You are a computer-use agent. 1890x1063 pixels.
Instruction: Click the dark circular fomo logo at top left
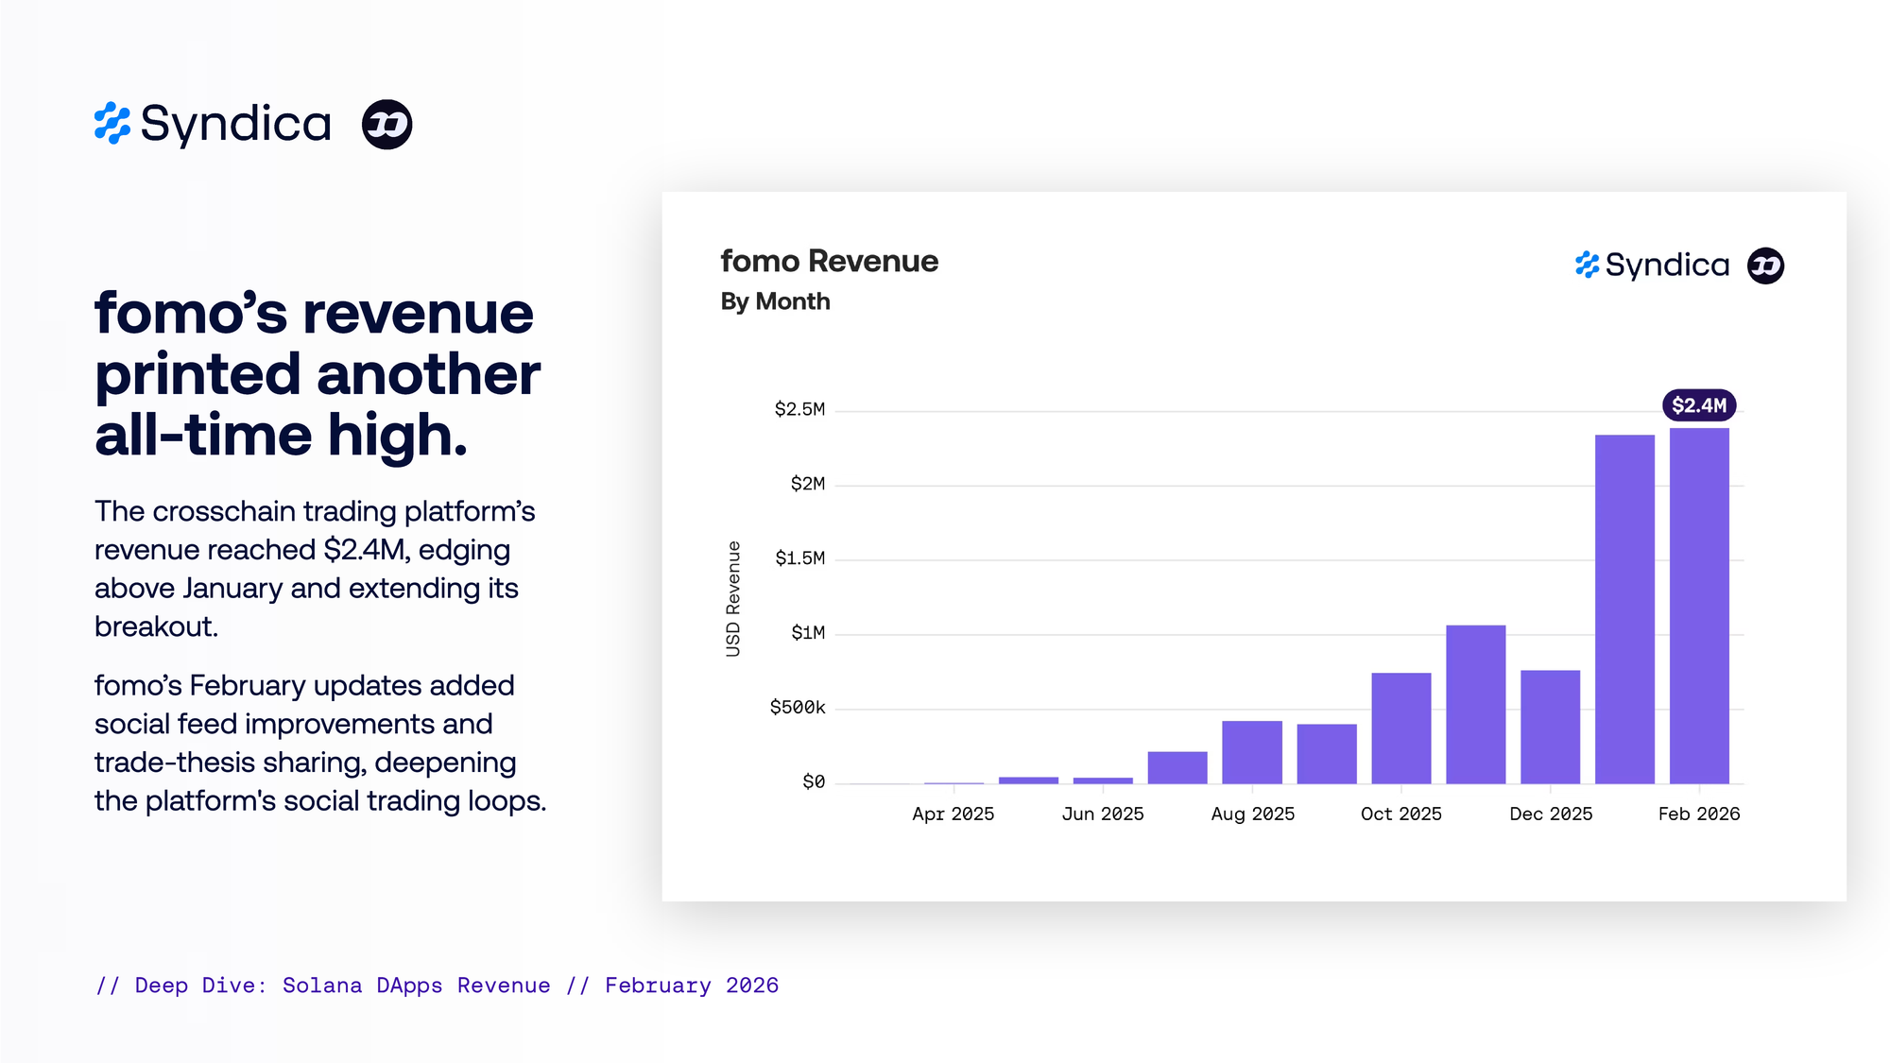pos(387,124)
